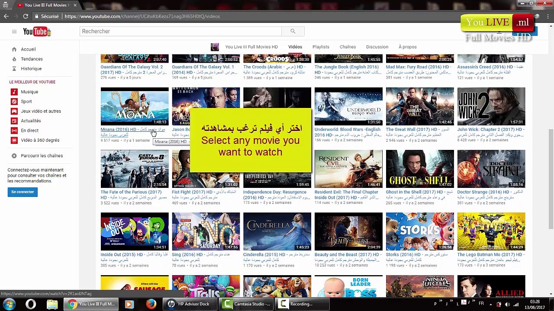
Task: Open Mad Max: Fury Road title
Action: 419,70
